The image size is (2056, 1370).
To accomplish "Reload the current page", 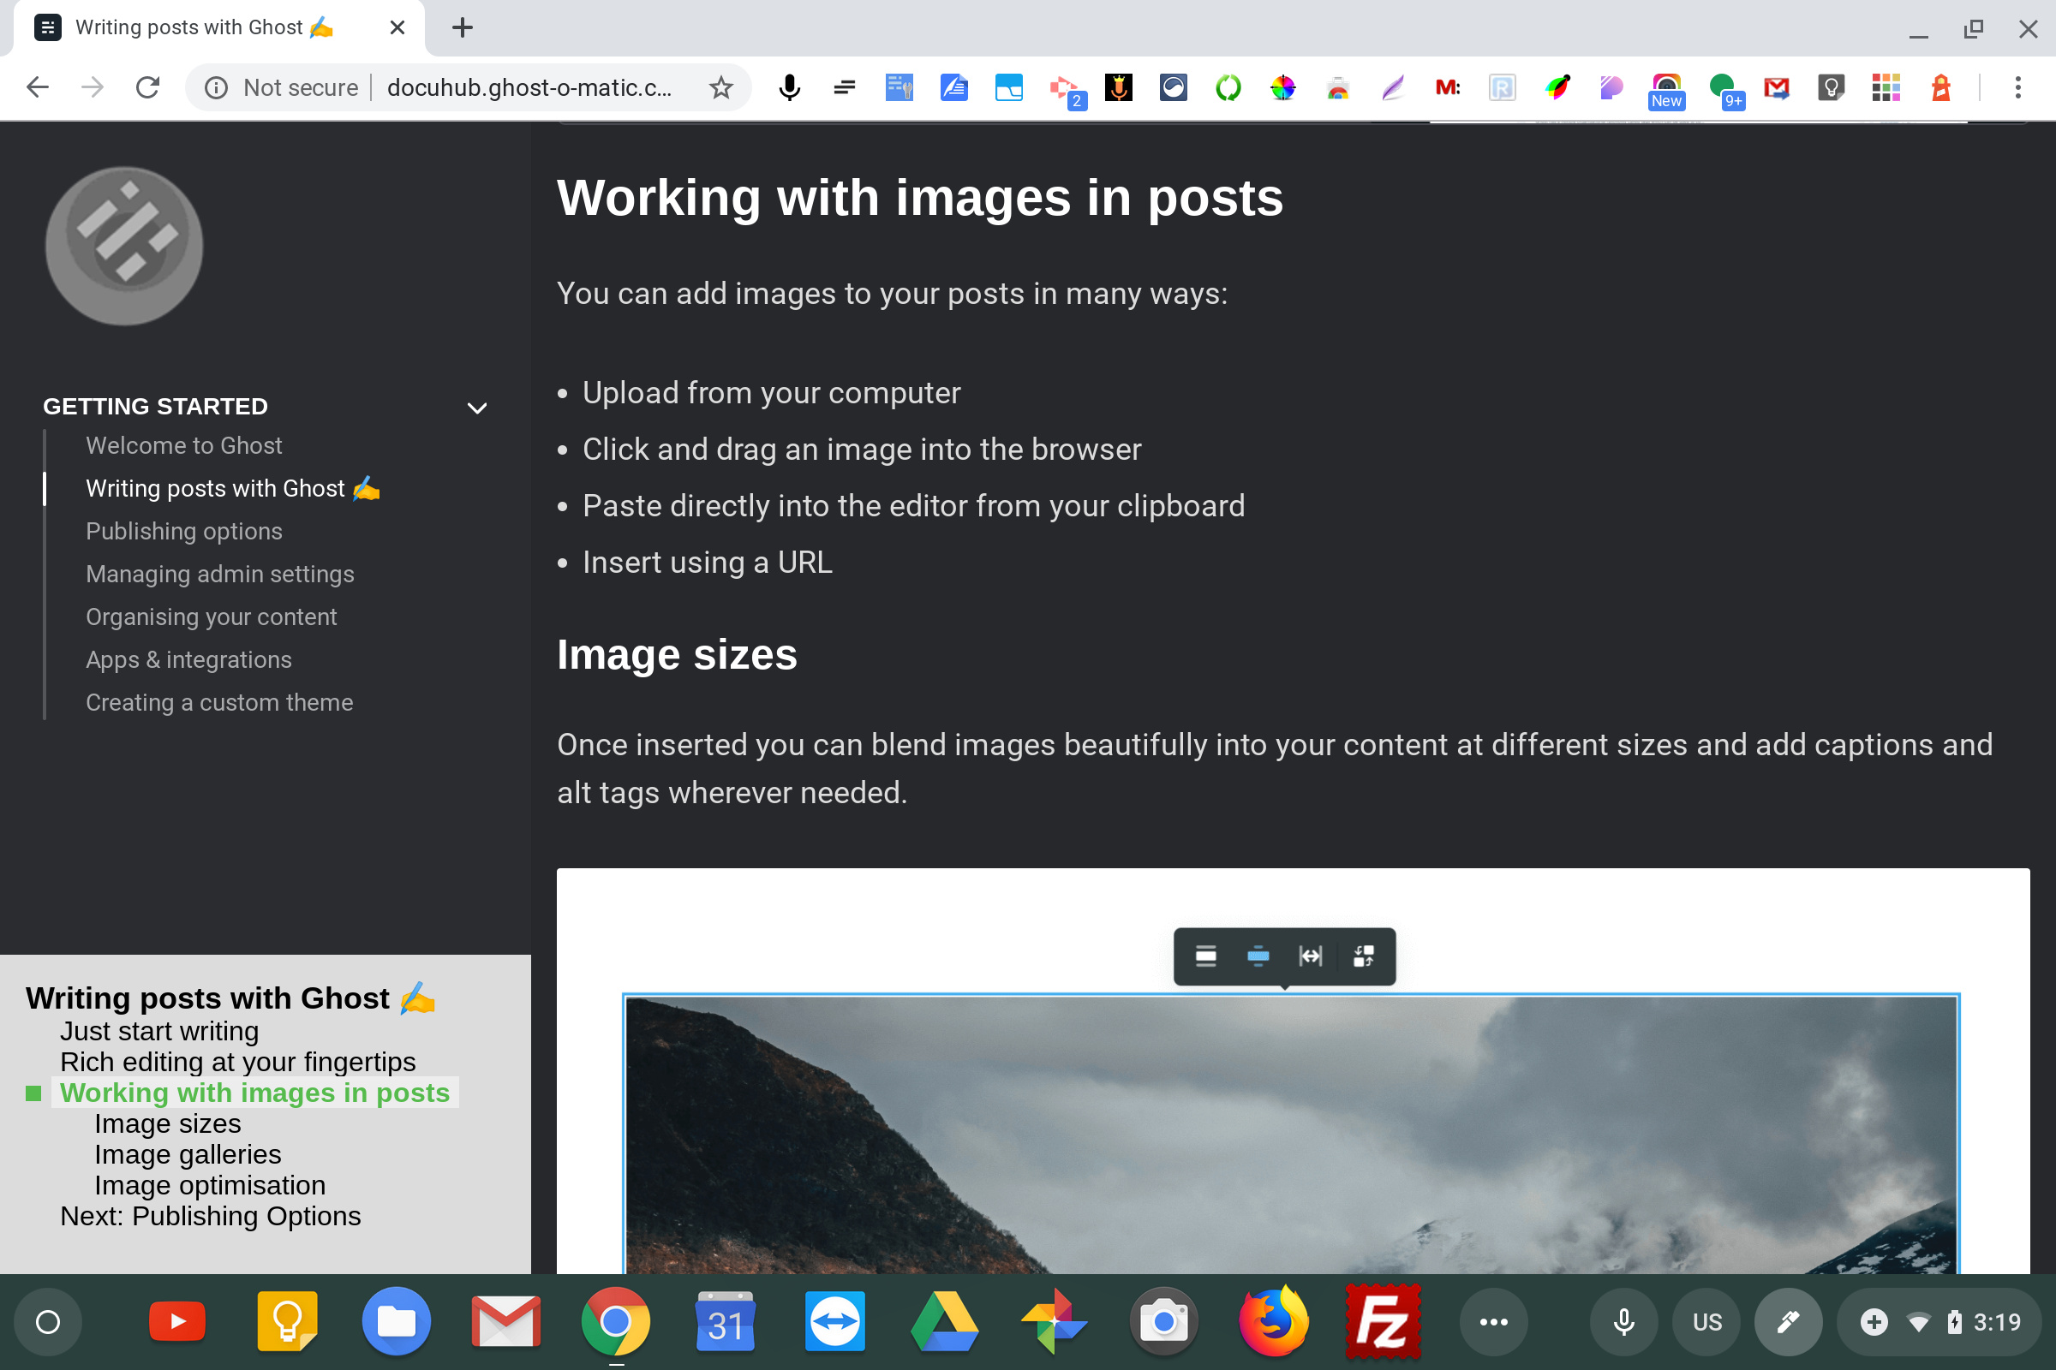I will 147,87.
